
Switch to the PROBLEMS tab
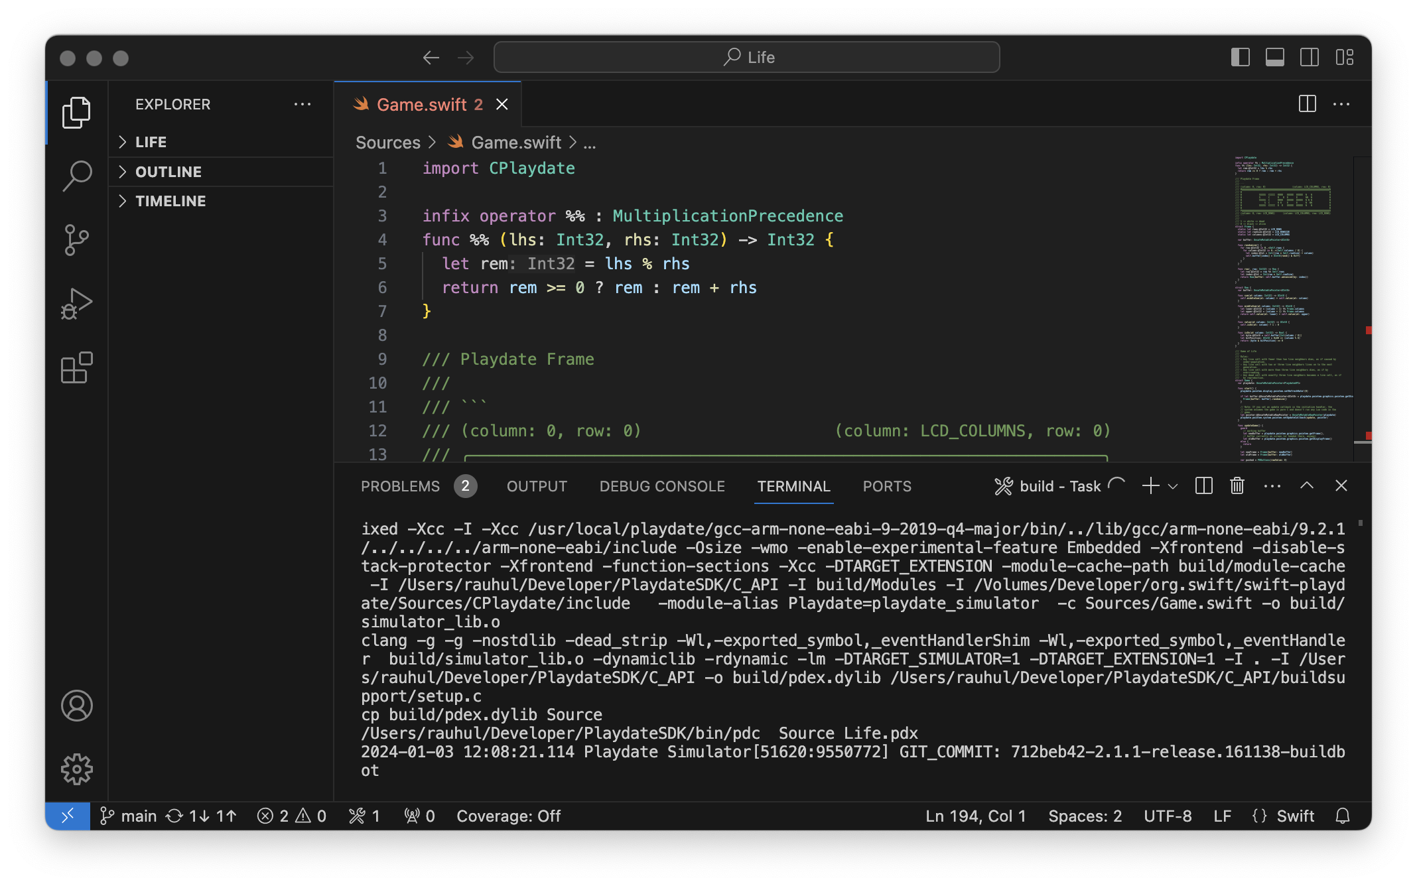(x=418, y=486)
